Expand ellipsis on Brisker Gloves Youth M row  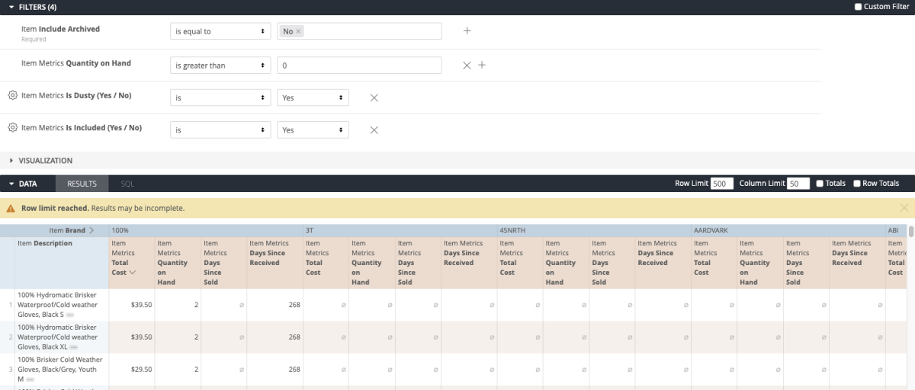tap(30, 379)
